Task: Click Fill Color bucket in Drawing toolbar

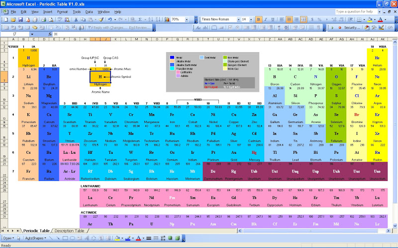Action: pyautogui.click(x=117, y=238)
